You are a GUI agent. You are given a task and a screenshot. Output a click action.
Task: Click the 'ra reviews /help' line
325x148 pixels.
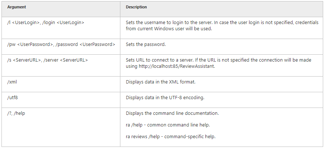(171, 137)
